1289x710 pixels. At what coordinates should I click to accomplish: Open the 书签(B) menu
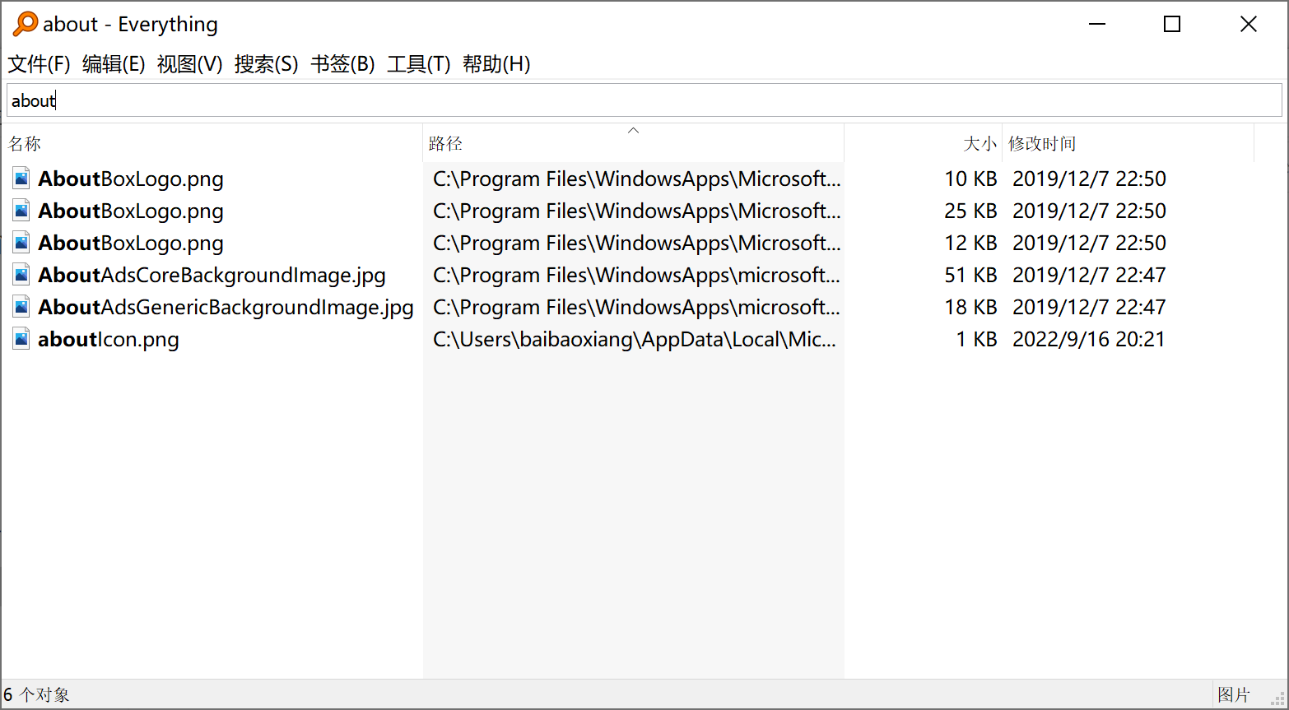342,64
